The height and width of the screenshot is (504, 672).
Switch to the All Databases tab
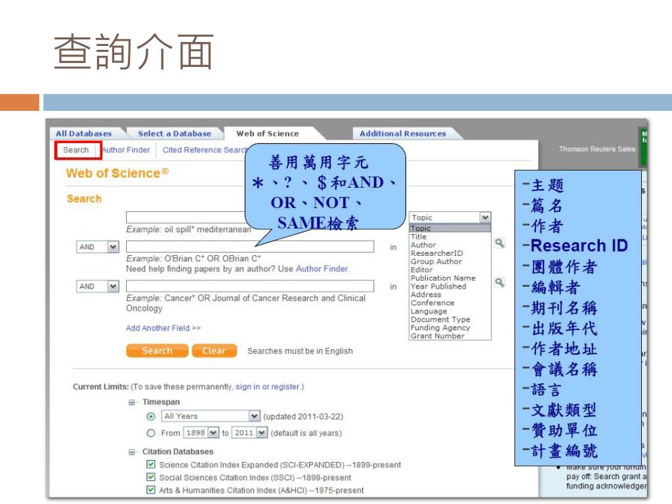pyautogui.click(x=83, y=133)
